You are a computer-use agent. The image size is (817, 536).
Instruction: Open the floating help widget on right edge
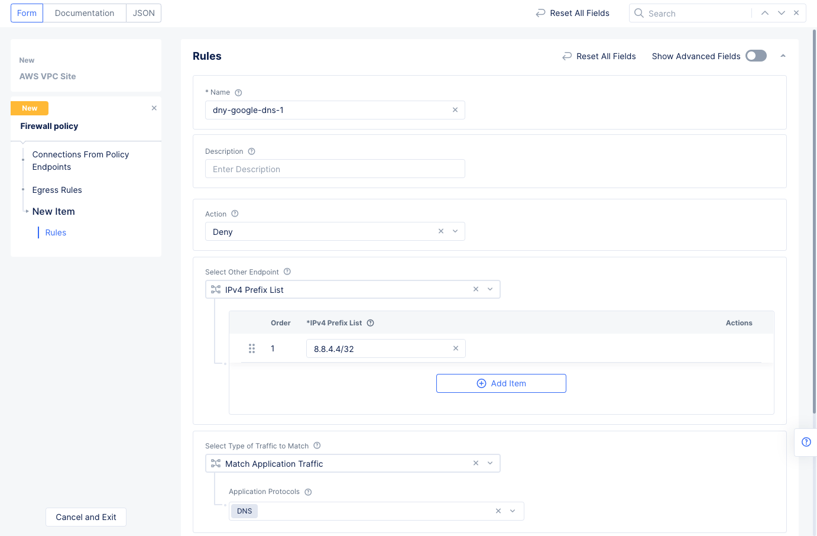(806, 443)
